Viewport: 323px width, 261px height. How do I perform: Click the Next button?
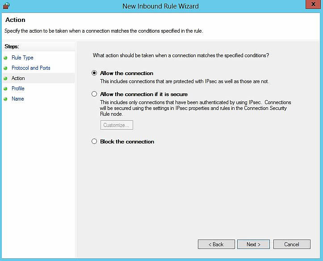[253, 244]
